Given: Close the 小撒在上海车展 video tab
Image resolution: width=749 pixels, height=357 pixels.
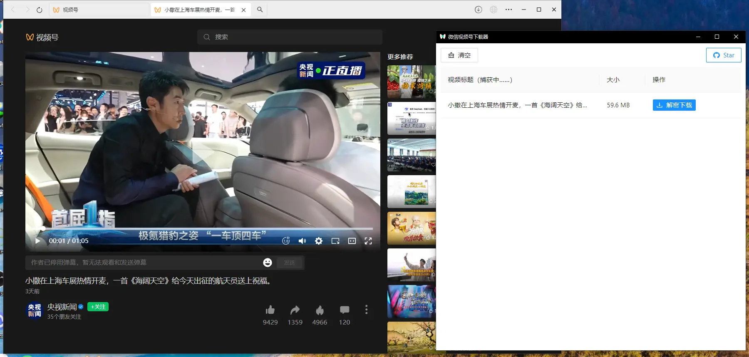Looking at the screenshot, I should pyautogui.click(x=243, y=10).
